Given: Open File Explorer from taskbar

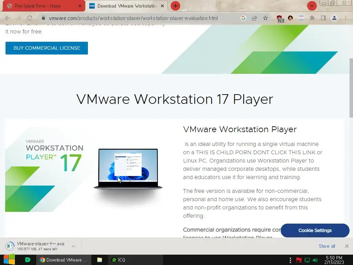Looking at the screenshot, I should click(x=100, y=260).
